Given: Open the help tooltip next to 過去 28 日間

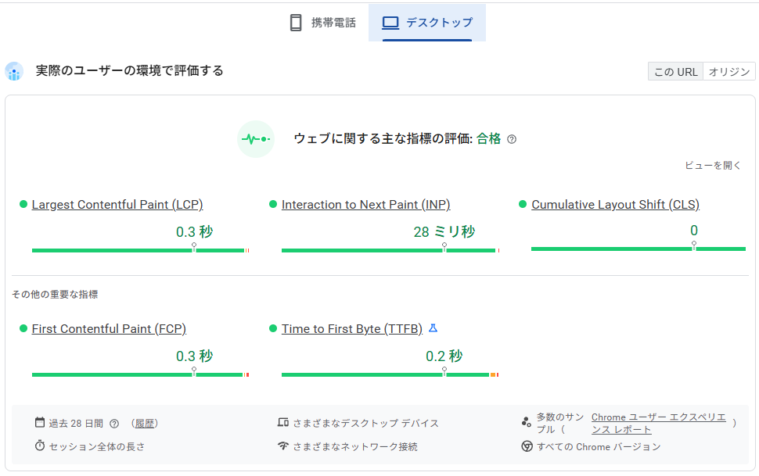Looking at the screenshot, I should pos(114,422).
